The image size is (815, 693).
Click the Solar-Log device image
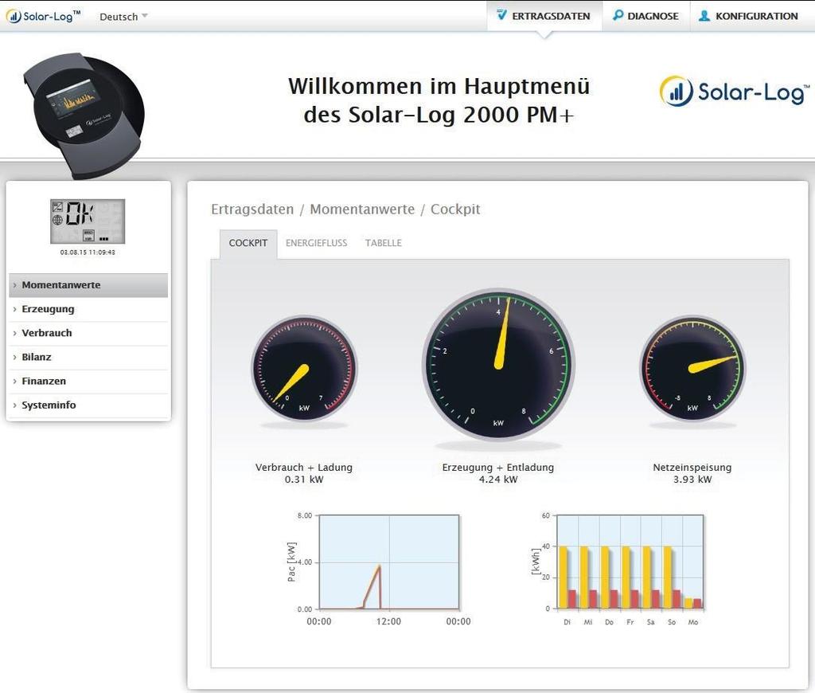pyautogui.click(x=84, y=116)
